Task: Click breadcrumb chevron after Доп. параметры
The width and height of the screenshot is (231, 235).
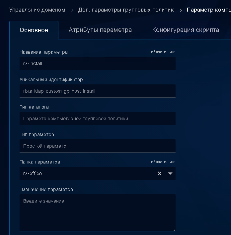Action: (x=181, y=10)
